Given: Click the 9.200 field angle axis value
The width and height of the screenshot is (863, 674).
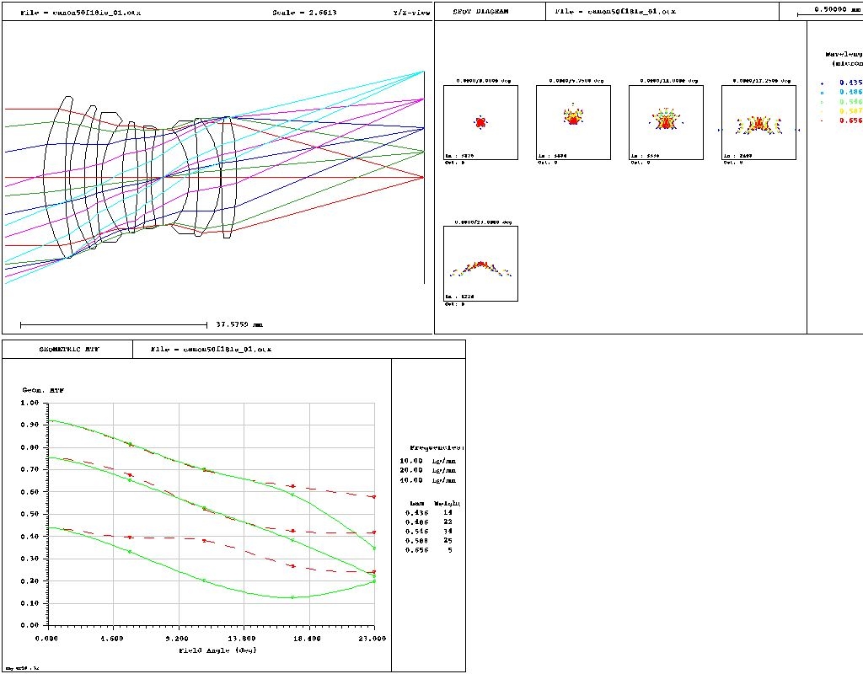Looking at the screenshot, I should click(177, 639).
